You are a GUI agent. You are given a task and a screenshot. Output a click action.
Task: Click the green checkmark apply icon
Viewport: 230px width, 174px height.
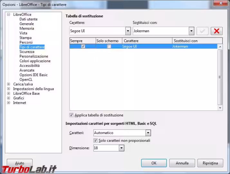coord(202,31)
